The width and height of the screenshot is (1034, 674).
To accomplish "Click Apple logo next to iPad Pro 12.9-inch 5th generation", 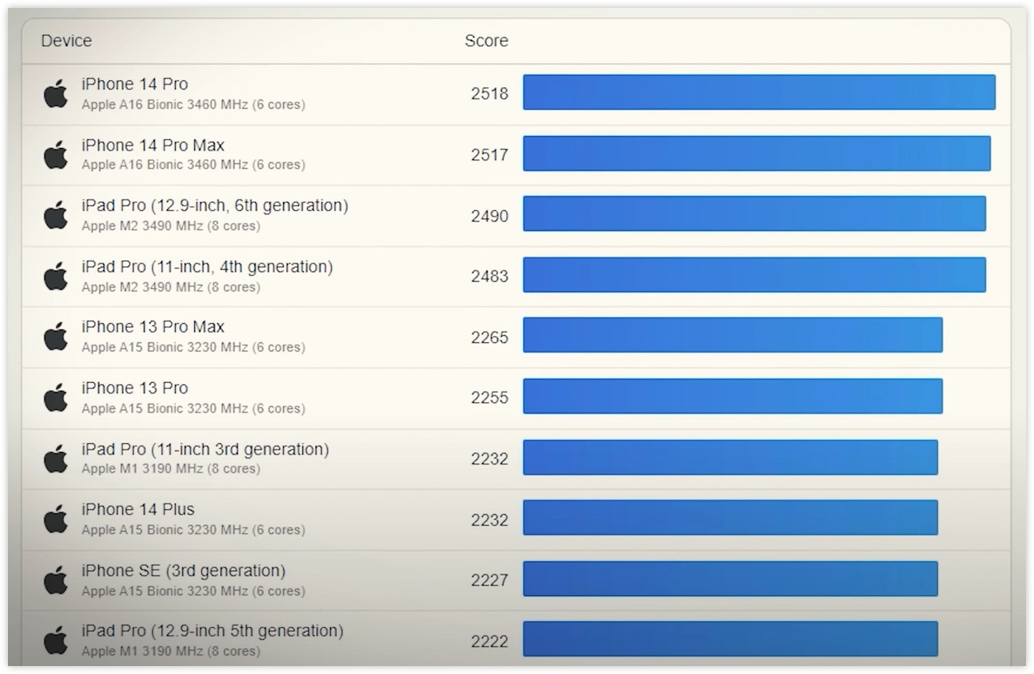I will (56, 640).
